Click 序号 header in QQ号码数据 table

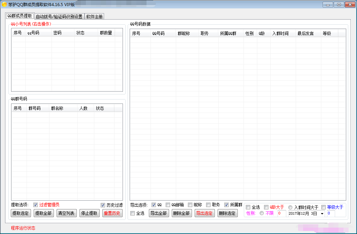(140, 33)
